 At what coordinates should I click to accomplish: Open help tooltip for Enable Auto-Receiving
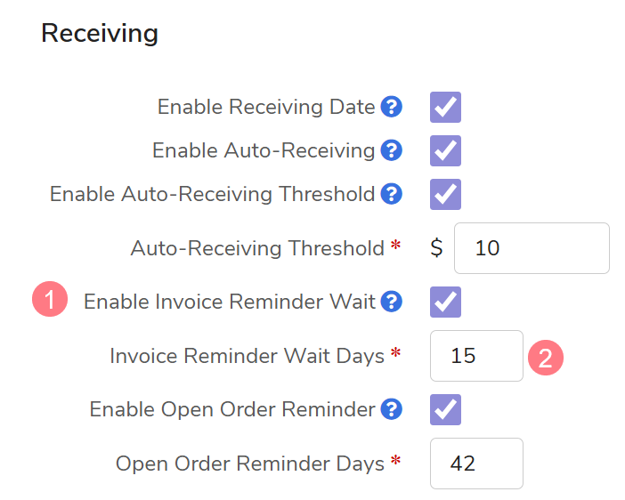coord(392,150)
